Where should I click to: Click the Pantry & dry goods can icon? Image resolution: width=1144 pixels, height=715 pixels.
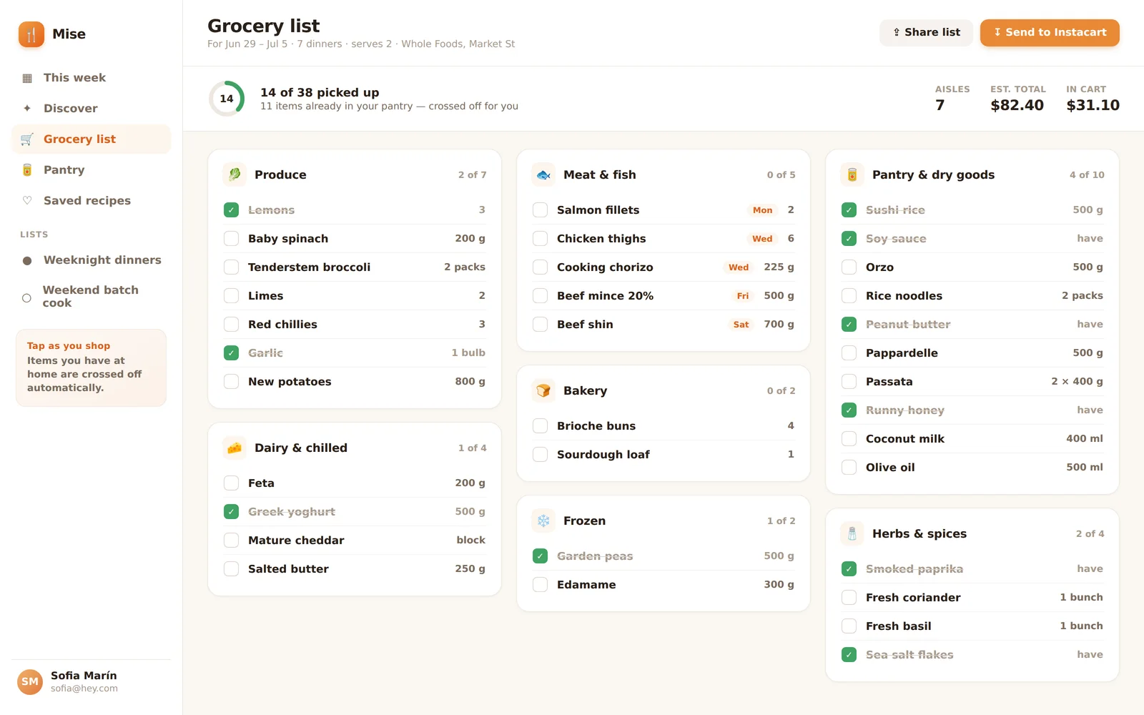click(x=852, y=174)
